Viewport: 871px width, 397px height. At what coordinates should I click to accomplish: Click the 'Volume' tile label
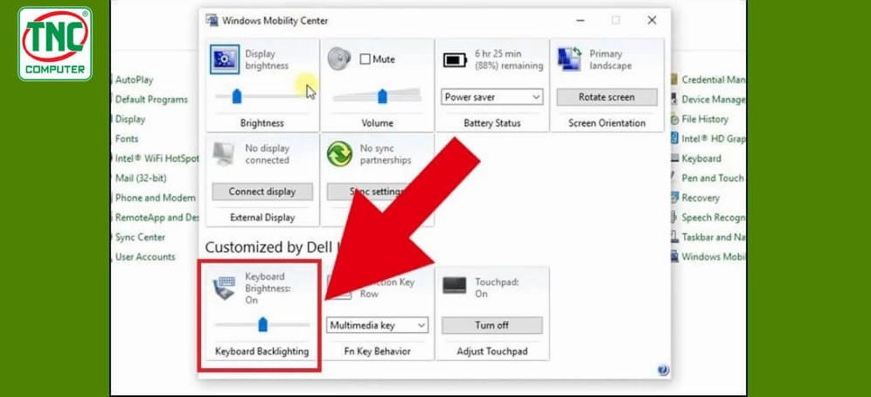click(x=377, y=123)
